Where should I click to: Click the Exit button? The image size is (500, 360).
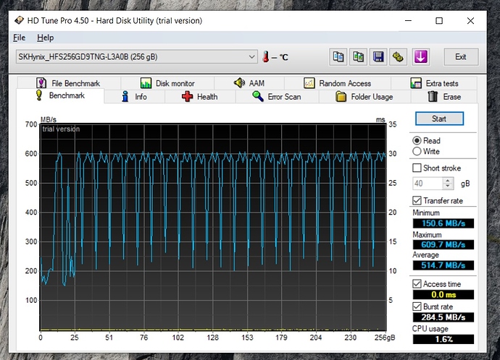coord(461,57)
